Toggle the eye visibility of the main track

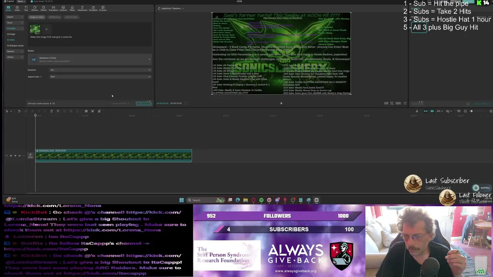(15, 156)
